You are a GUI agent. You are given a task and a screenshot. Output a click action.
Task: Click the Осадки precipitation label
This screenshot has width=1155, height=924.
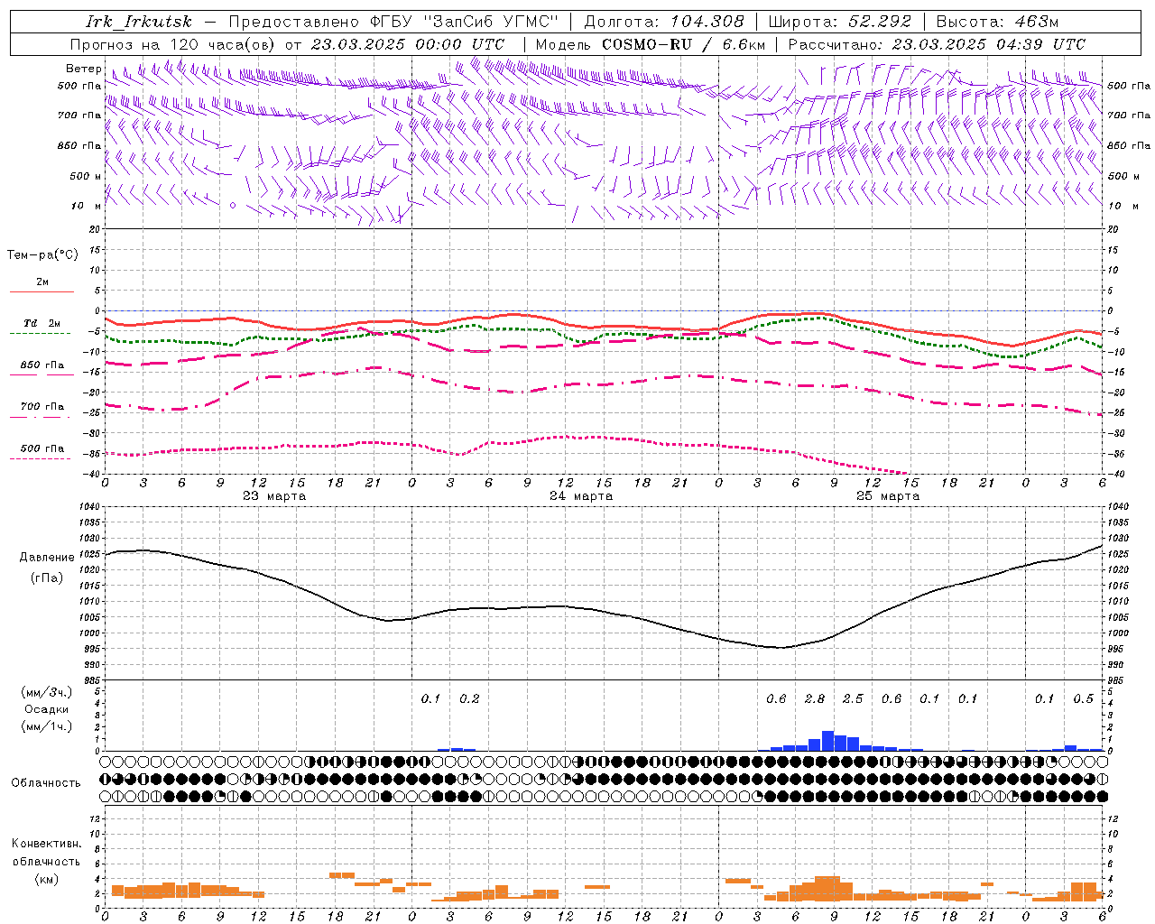click(46, 709)
